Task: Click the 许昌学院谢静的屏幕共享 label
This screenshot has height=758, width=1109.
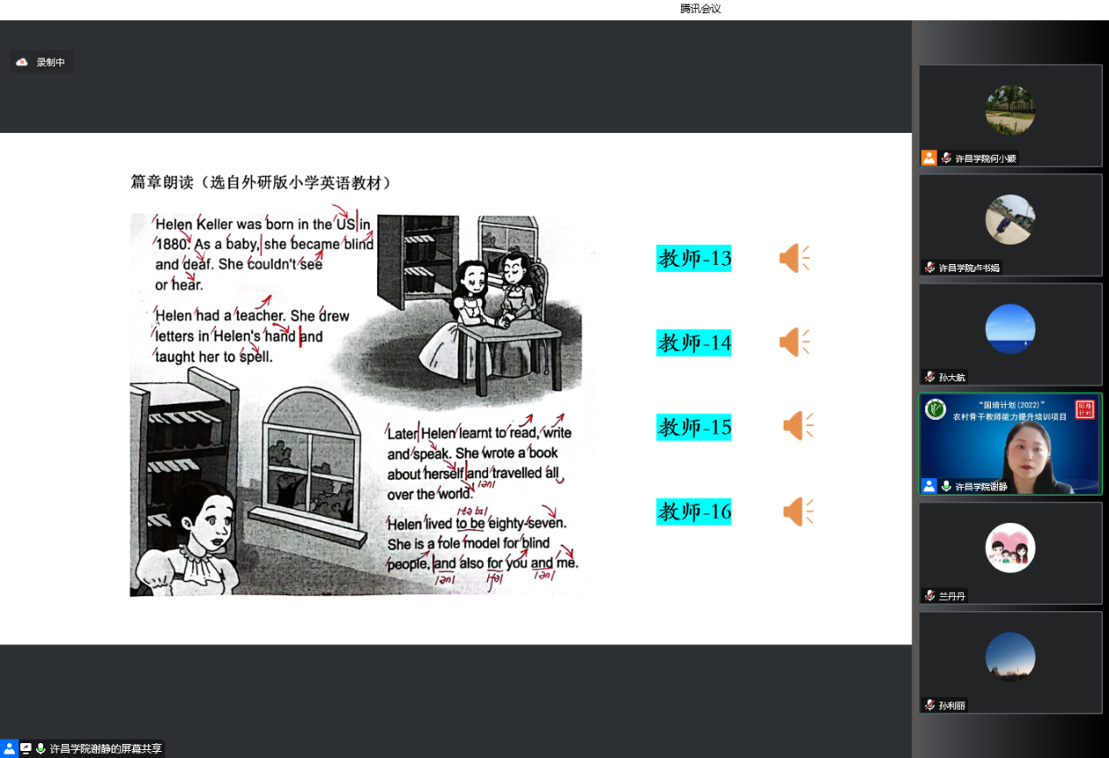Action: coord(106,748)
